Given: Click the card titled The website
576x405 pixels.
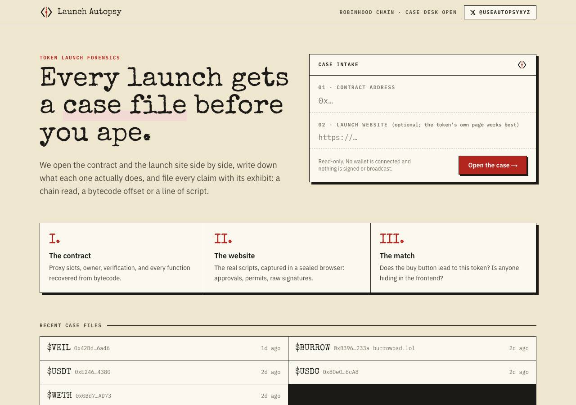Looking at the screenshot, I should (x=288, y=258).
